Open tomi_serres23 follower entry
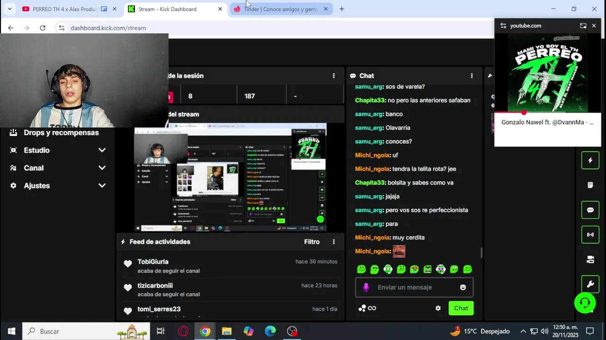This screenshot has width=606, height=340. (x=230, y=312)
